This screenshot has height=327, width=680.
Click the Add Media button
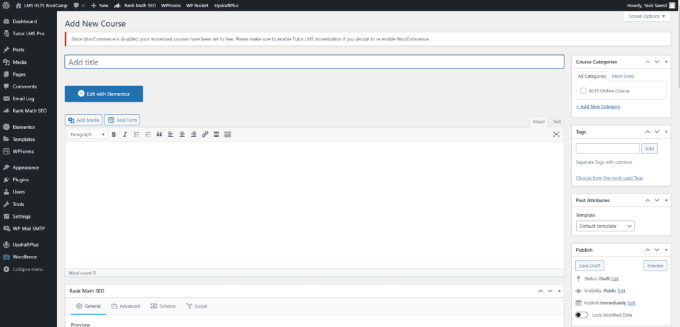84,120
